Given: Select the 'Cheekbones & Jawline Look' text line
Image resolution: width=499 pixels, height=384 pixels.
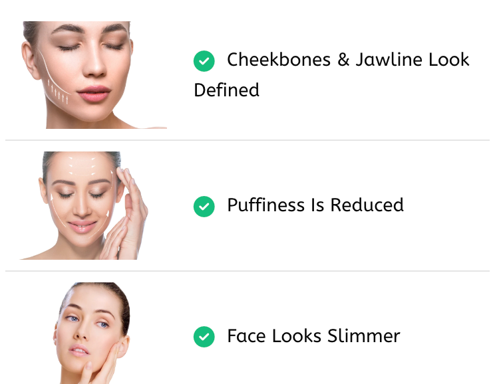Looking at the screenshot, I should pos(348,60).
